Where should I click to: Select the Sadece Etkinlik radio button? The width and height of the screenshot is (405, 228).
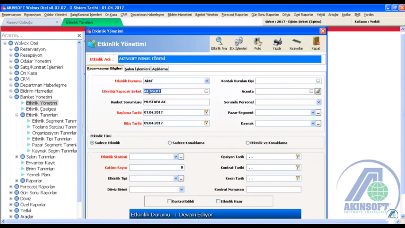point(92,143)
